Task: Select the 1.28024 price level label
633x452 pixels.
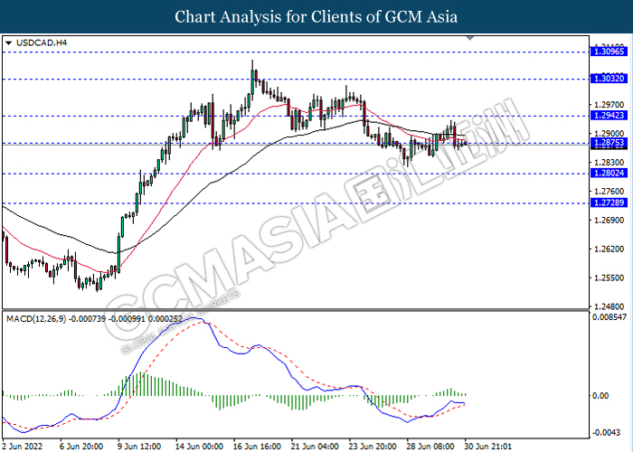Action: [609, 174]
